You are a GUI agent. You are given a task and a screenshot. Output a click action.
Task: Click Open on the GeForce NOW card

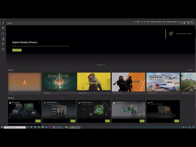(38, 121)
